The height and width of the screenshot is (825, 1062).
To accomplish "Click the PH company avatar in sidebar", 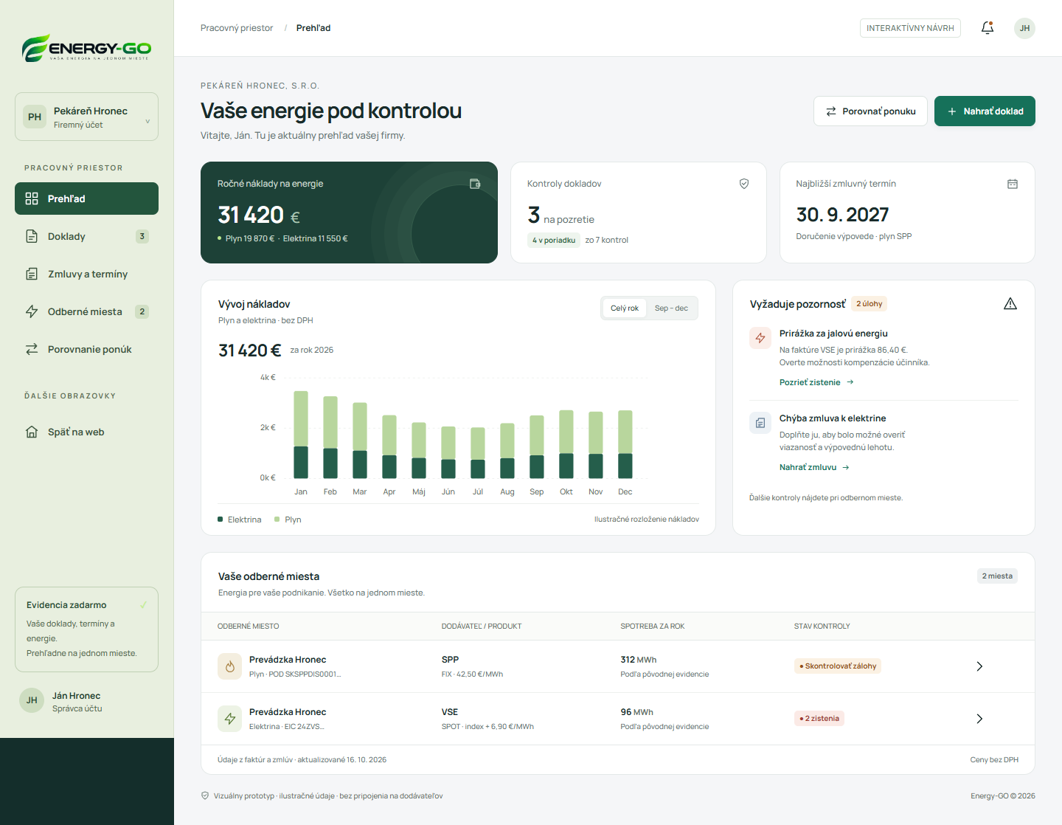I will coord(35,117).
